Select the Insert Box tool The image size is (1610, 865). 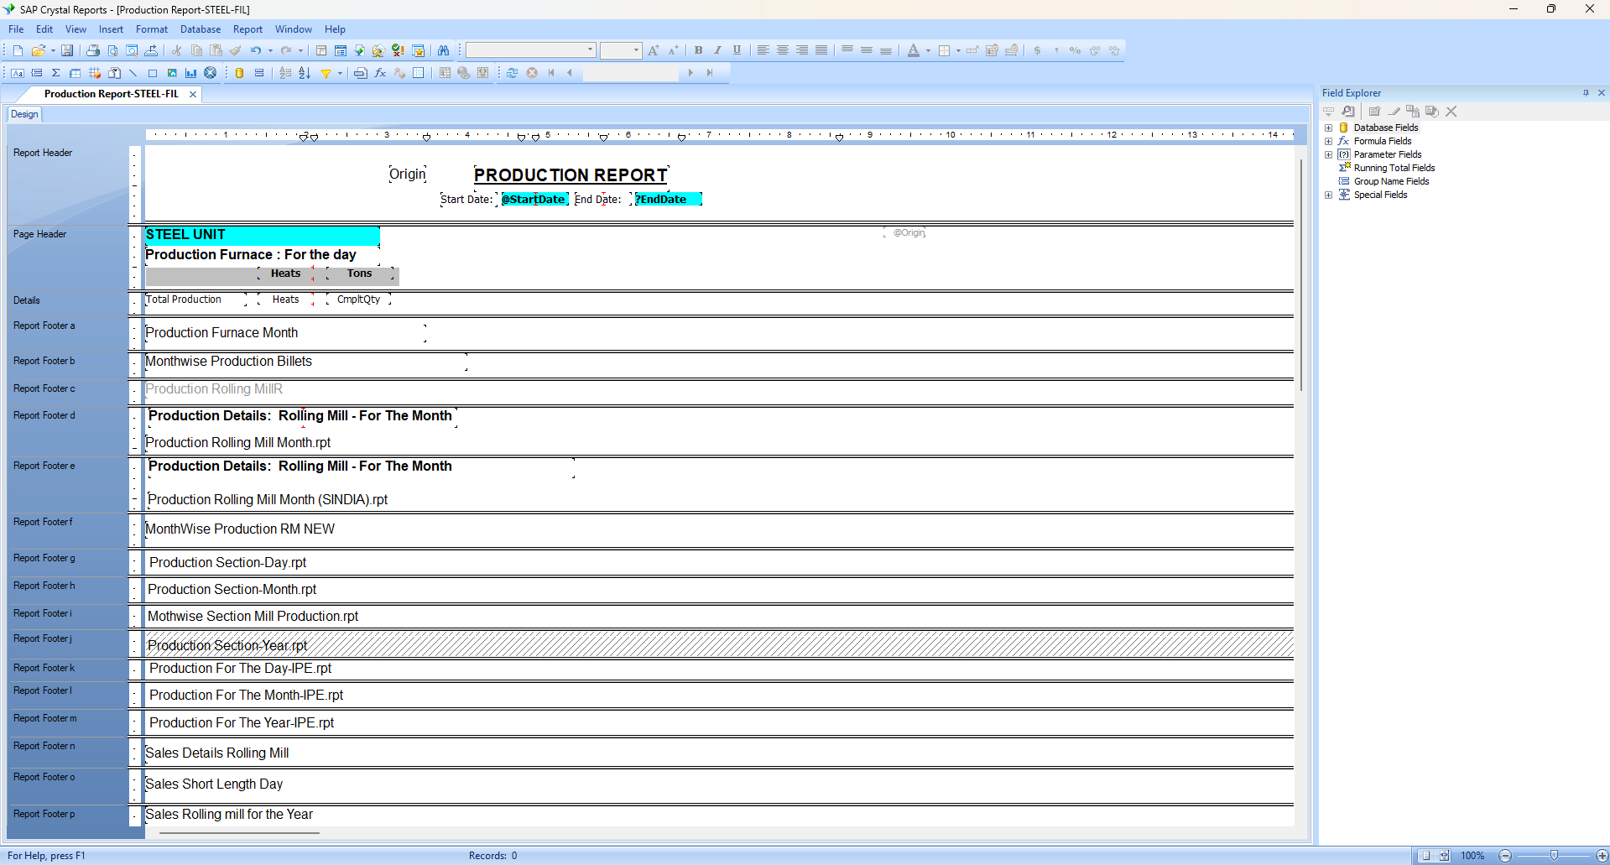pos(153,73)
